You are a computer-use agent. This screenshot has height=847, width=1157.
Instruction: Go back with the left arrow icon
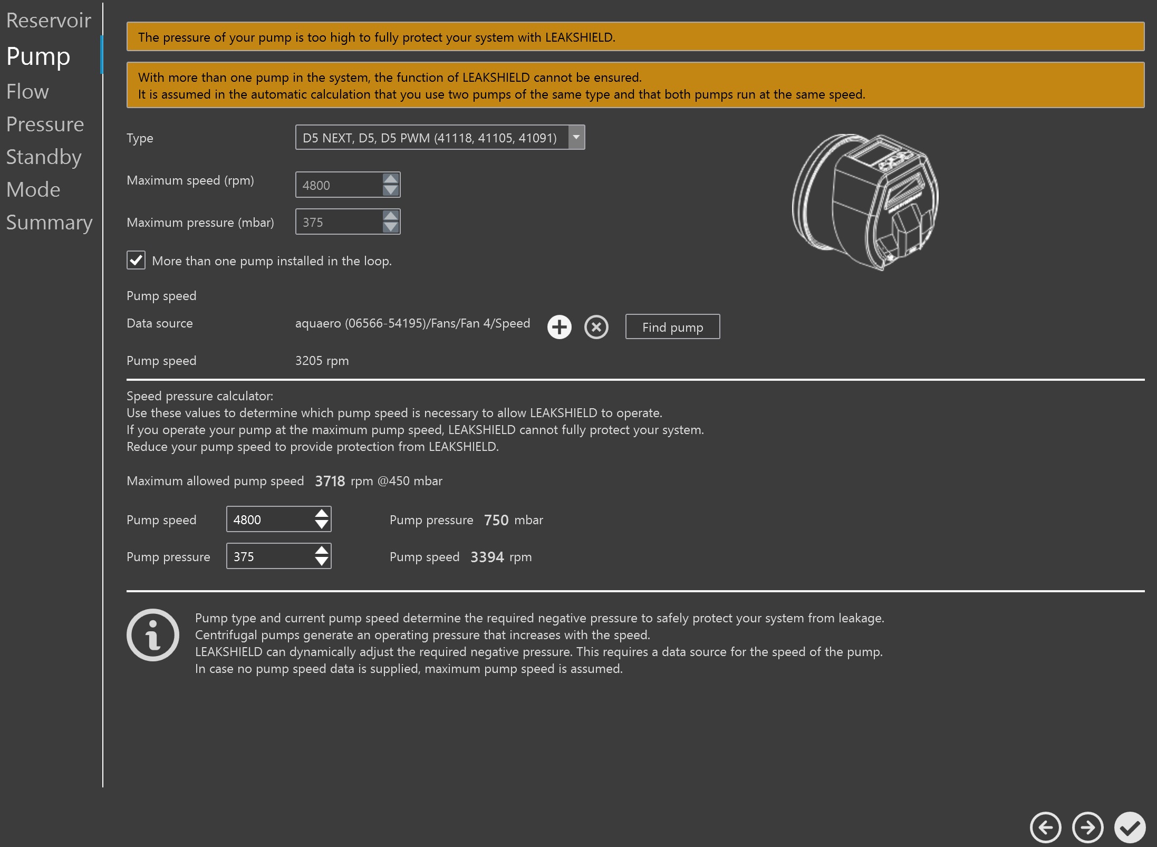pyautogui.click(x=1045, y=827)
